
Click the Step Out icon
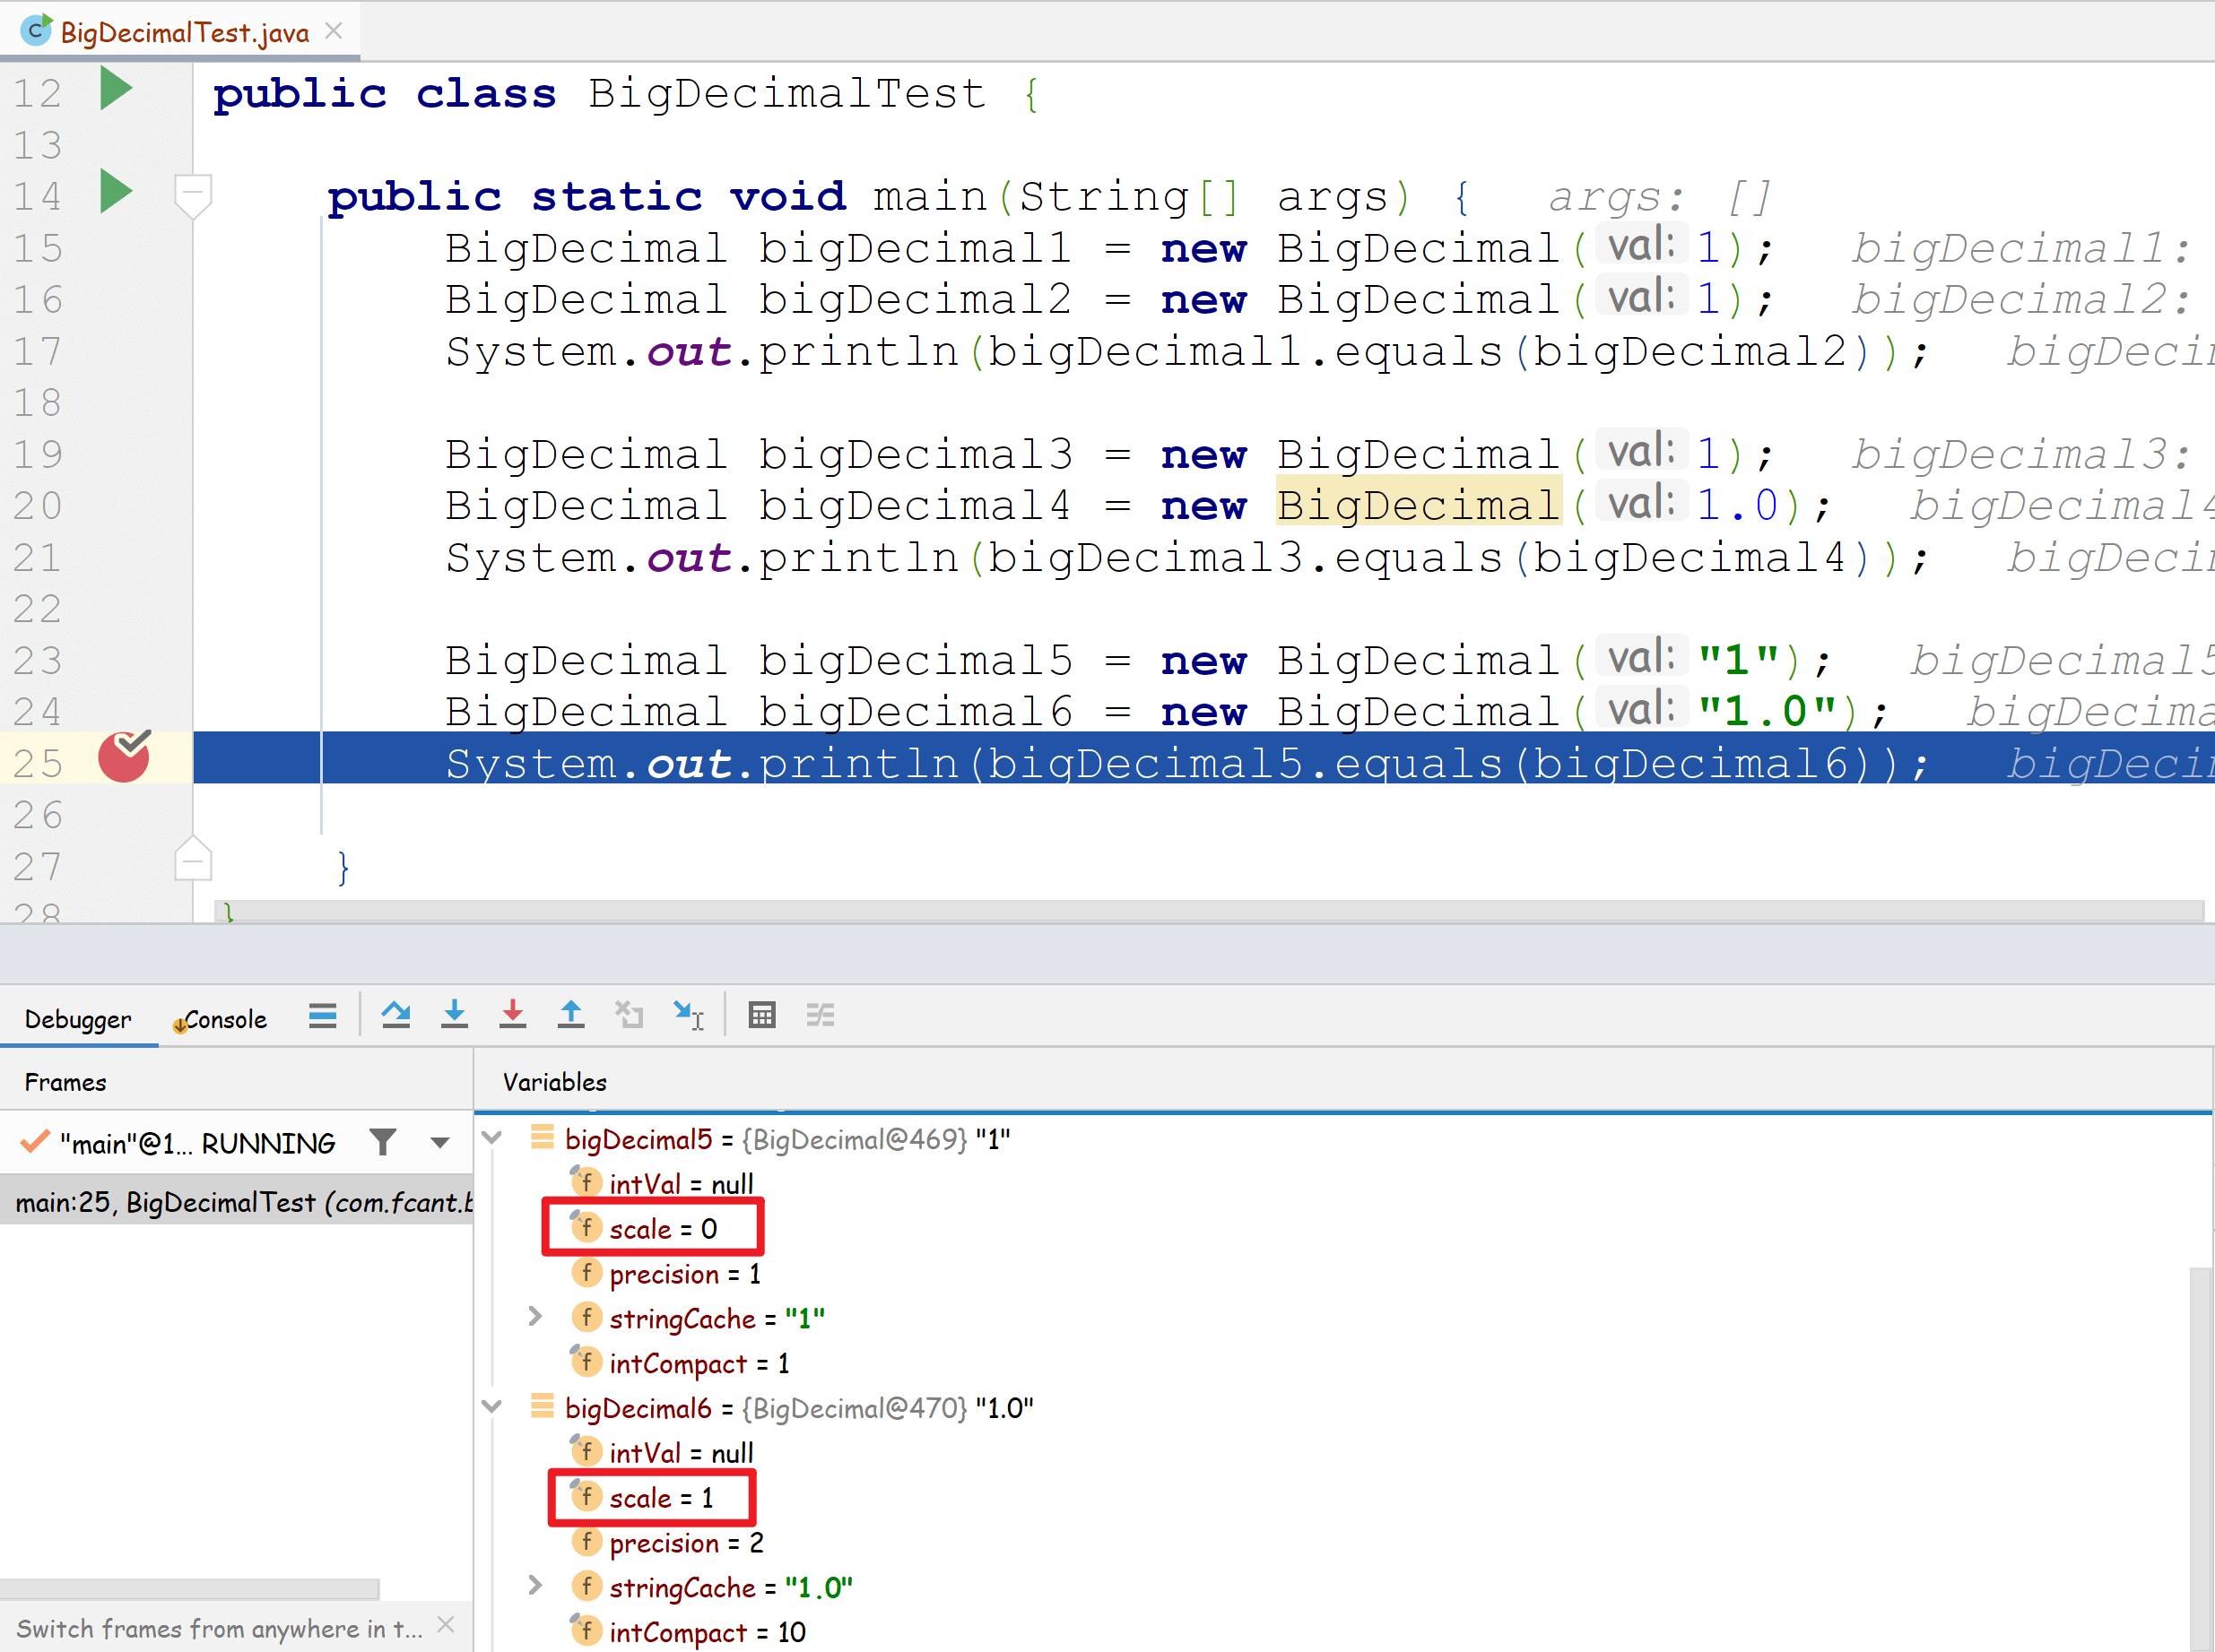pyautogui.click(x=570, y=1015)
